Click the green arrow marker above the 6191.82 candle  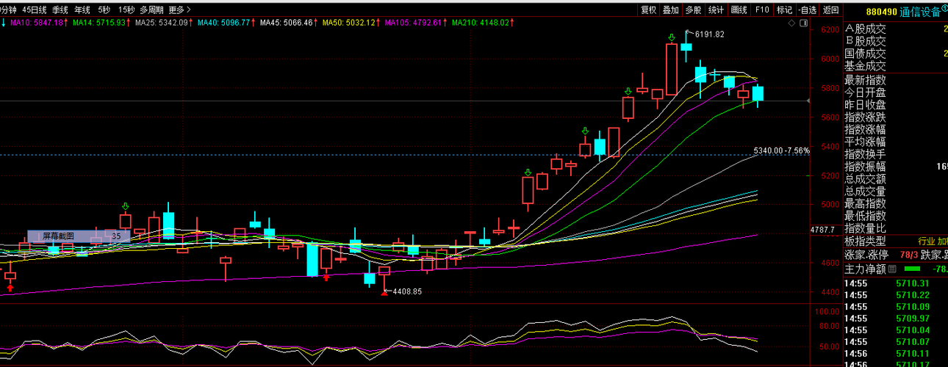click(670, 37)
